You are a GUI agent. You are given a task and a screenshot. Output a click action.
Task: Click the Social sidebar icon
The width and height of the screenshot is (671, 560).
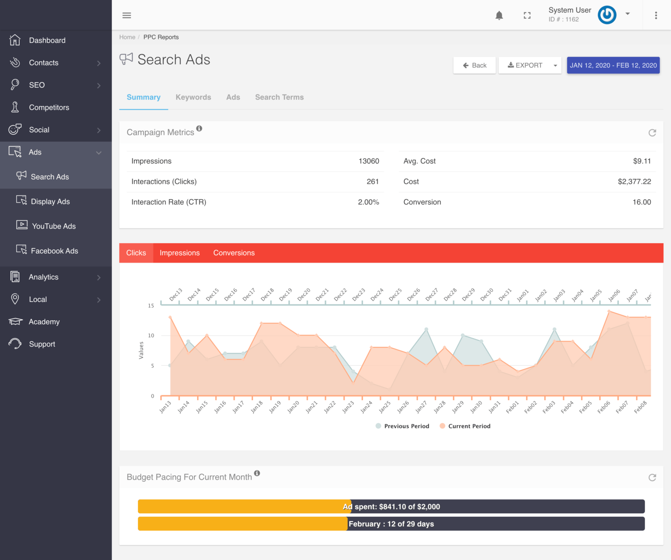[15, 129]
